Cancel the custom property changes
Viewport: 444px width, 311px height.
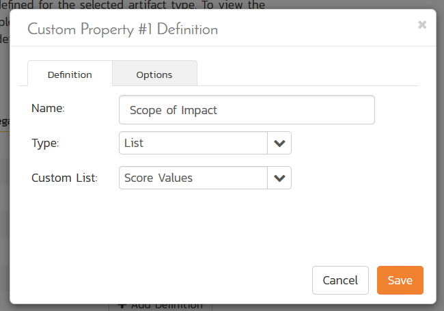[x=340, y=280]
